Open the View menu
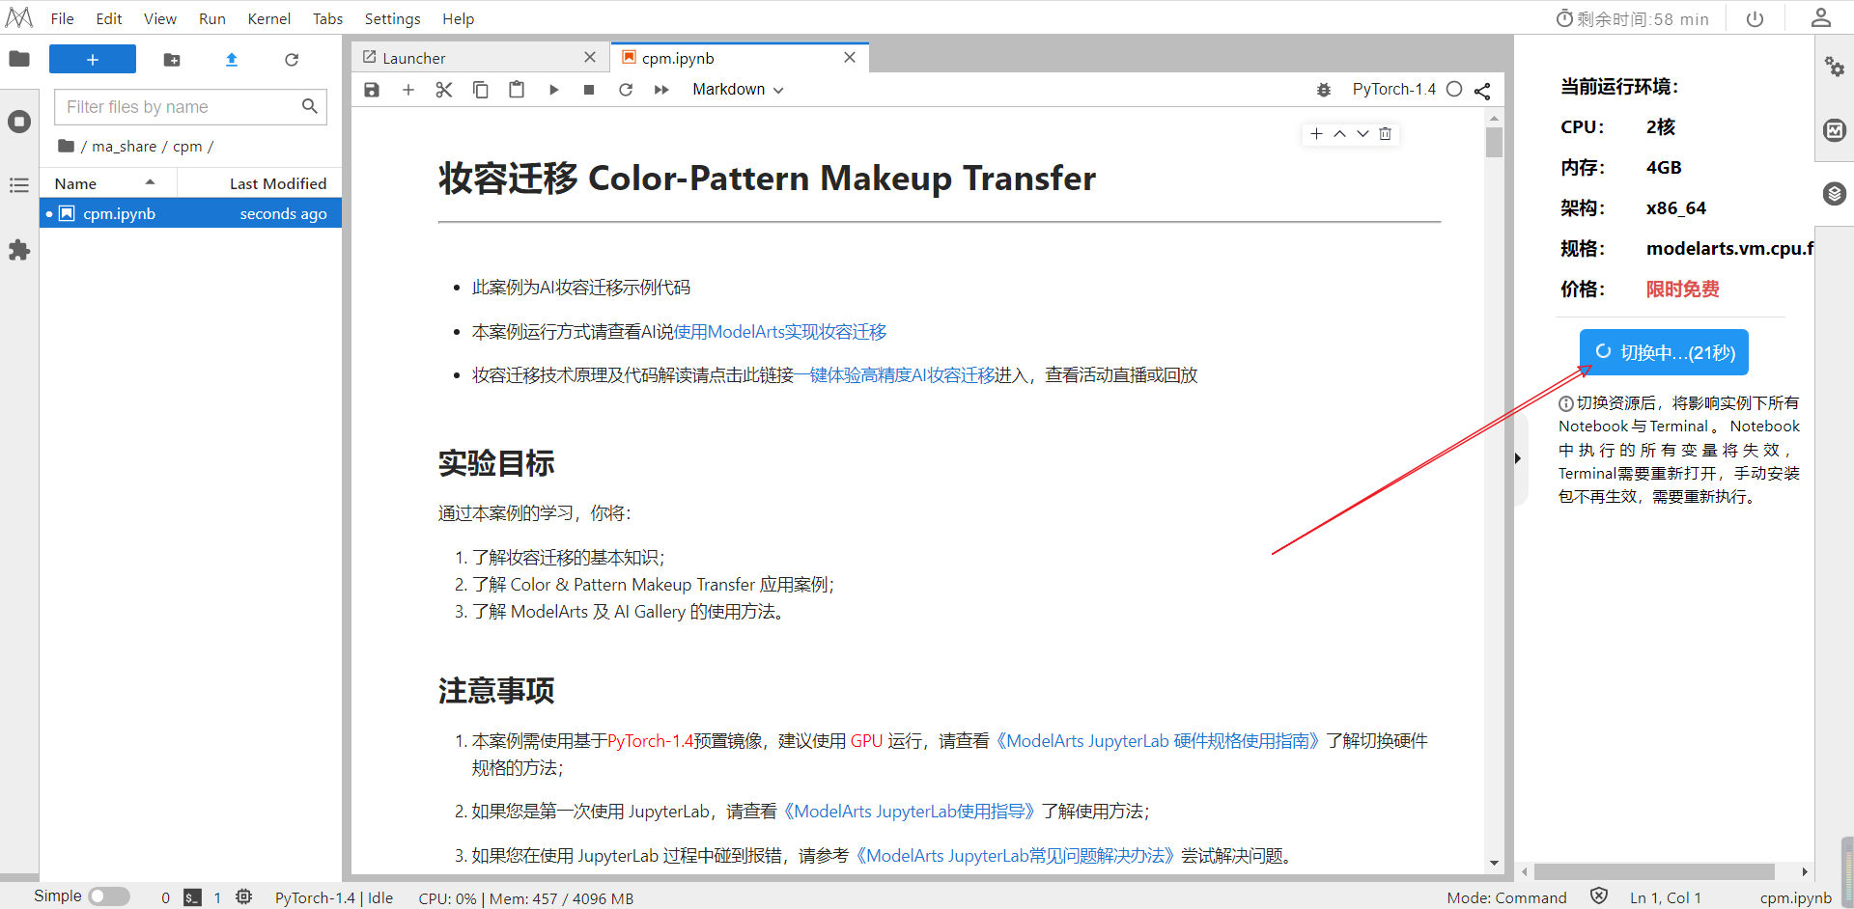 [160, 18]
